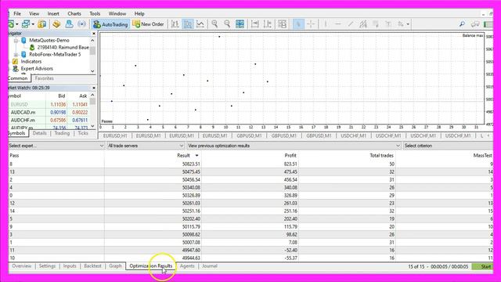This screenshot has height=282, width=501.
Task: Enable chart shift icon
Action: point(268,24)
